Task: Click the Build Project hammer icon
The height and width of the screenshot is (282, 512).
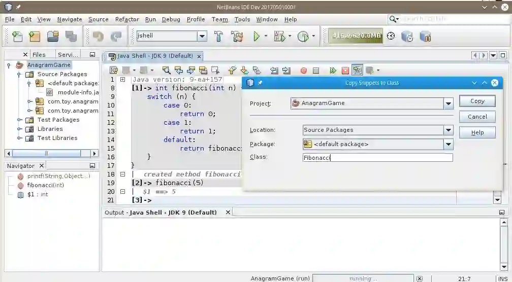Action: click(x=218, y=36)
